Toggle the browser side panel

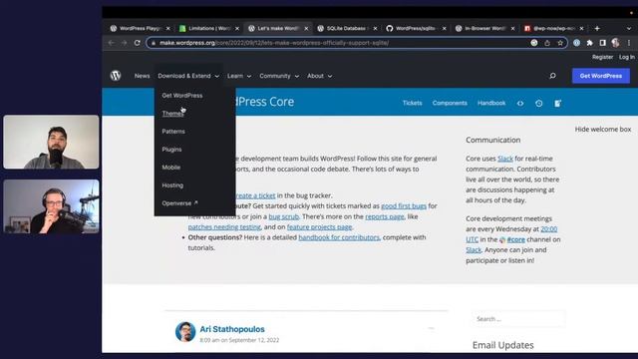pyautogui.click(x=602, y=43)
